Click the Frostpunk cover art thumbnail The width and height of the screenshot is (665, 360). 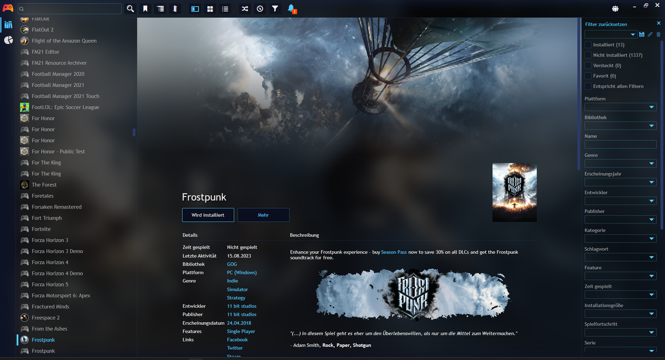pos(514,192)
